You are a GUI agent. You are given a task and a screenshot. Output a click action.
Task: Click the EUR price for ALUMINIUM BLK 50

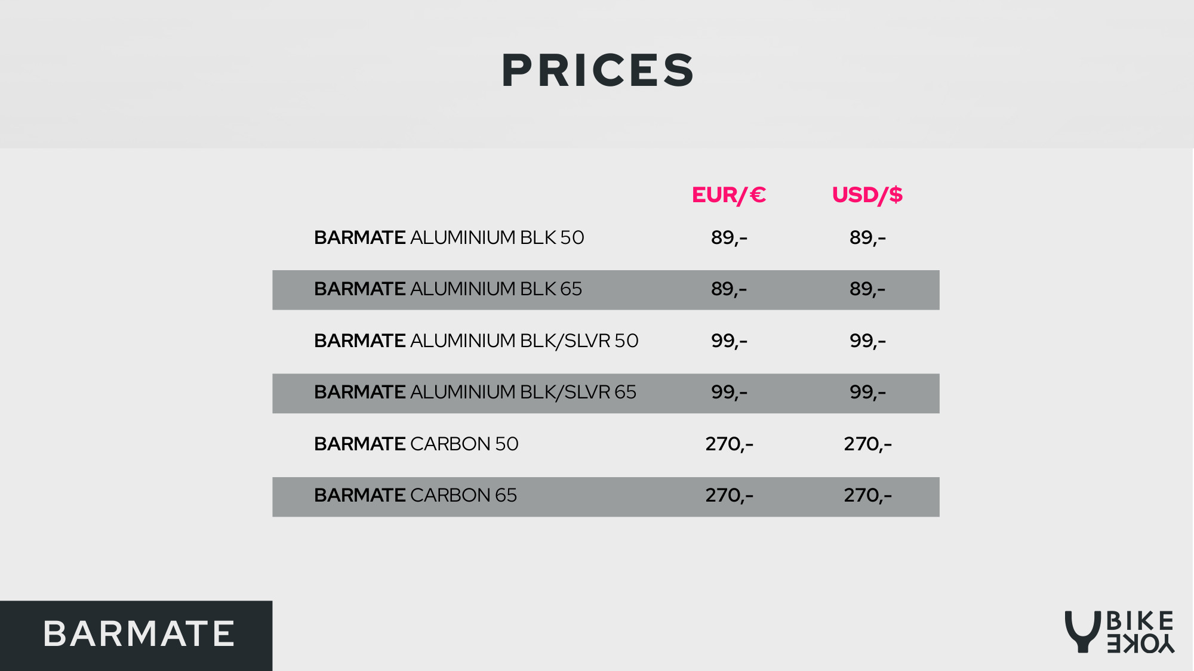pos(729,238)
